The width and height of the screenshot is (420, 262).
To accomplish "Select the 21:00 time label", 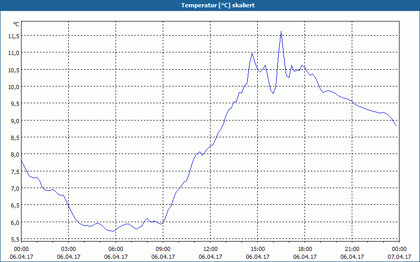I will (x=352, y=249).
